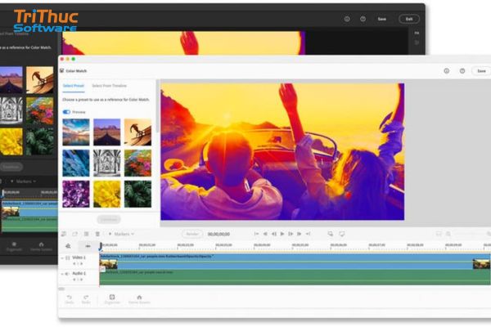The image size is (491, 327).
Task: Open Organizer in the dark background window
Action: coord(14,247)
